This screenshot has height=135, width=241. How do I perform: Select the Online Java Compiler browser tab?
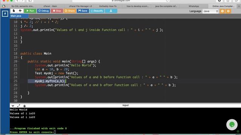[x=223, y=6]
